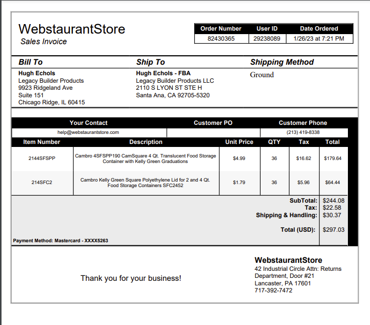Image resolution: width=370 pixels, height=325 pixels.
Task: Click Thank you for your business!
Action: click(131, 278)
